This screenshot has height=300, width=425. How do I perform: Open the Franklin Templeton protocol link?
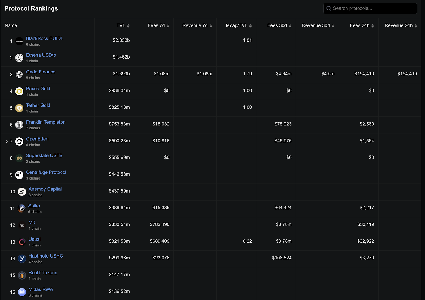(x=46, y=122)
